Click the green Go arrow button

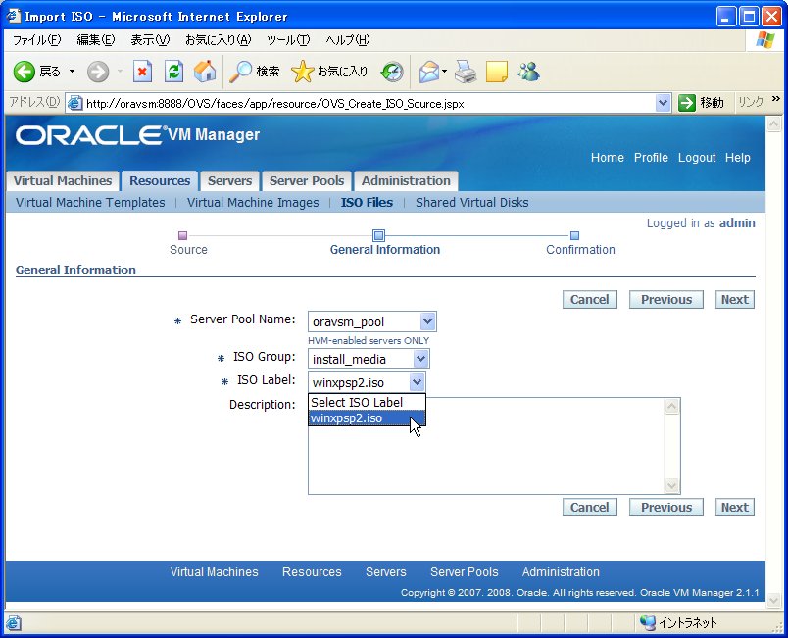[x=686, y=103]
